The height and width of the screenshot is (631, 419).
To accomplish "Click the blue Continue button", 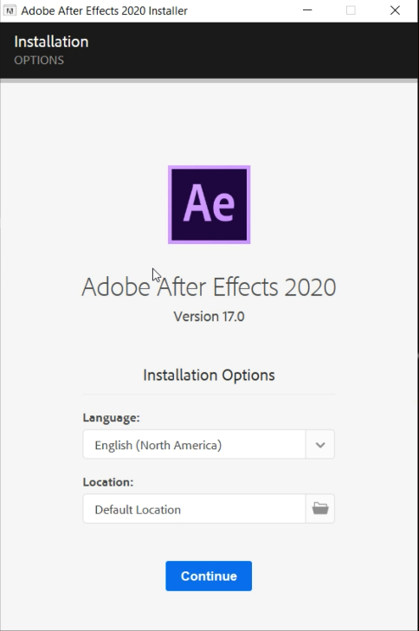I will coord(209,576).
